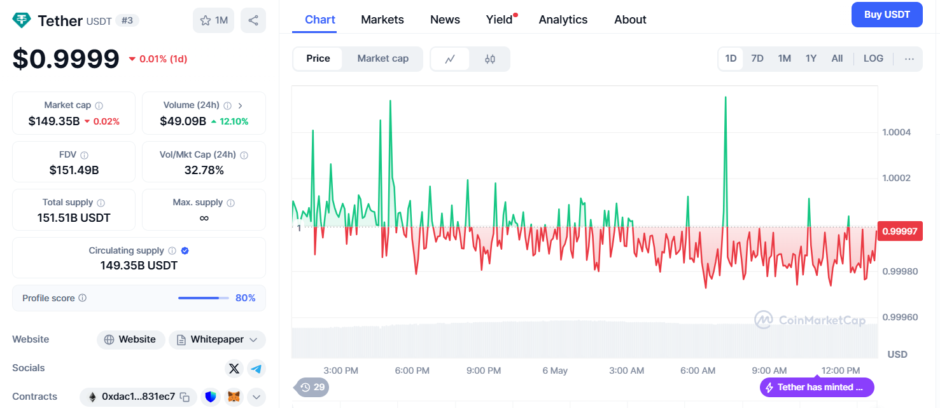940x408 pixels.
Task: Click the MetaMask fox icon
Action: (235, 397)
